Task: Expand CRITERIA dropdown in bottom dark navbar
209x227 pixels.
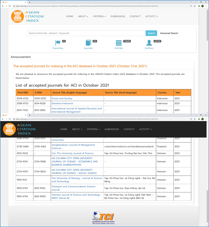Action: [x=93, y=129]
